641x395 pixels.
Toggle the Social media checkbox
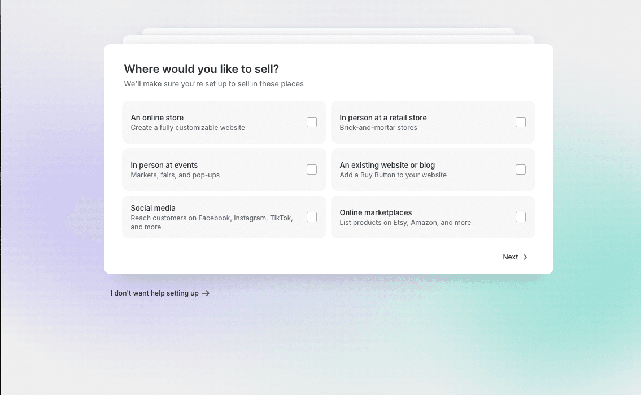pyautogui.click(x=312, y=217)
